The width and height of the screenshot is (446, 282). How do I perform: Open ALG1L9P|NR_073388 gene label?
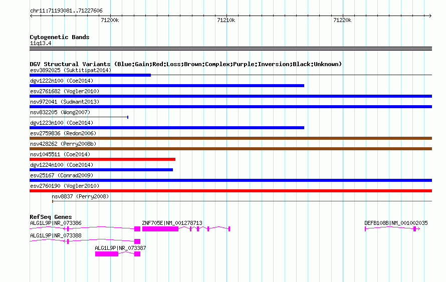pos(56,235)
